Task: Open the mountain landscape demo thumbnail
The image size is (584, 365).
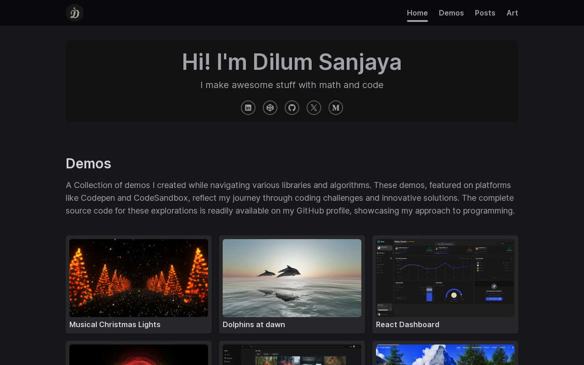Action: [445, 355]
